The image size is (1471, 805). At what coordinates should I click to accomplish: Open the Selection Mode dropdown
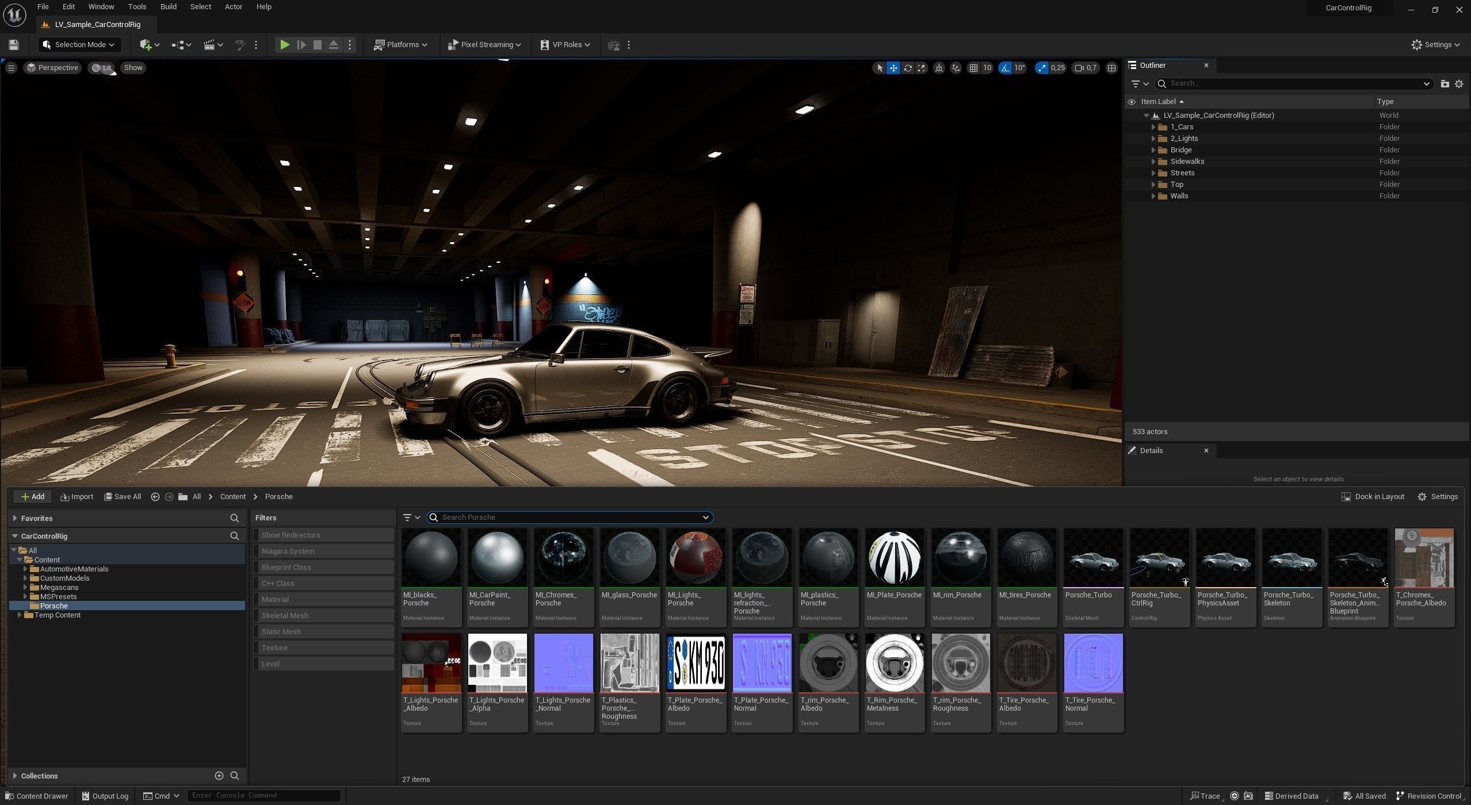[x=79, y=45]
